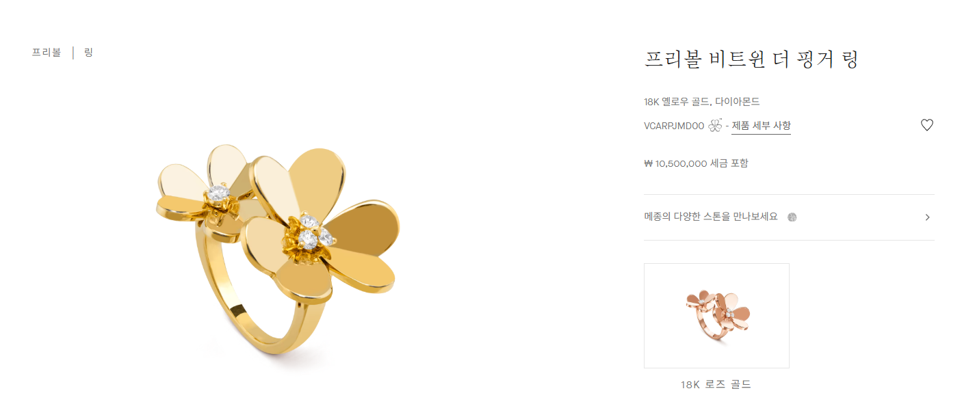Go to the 프리볼 breadcrumb
The height and width of the screenshot is (406, 975).
click(47, 53)
